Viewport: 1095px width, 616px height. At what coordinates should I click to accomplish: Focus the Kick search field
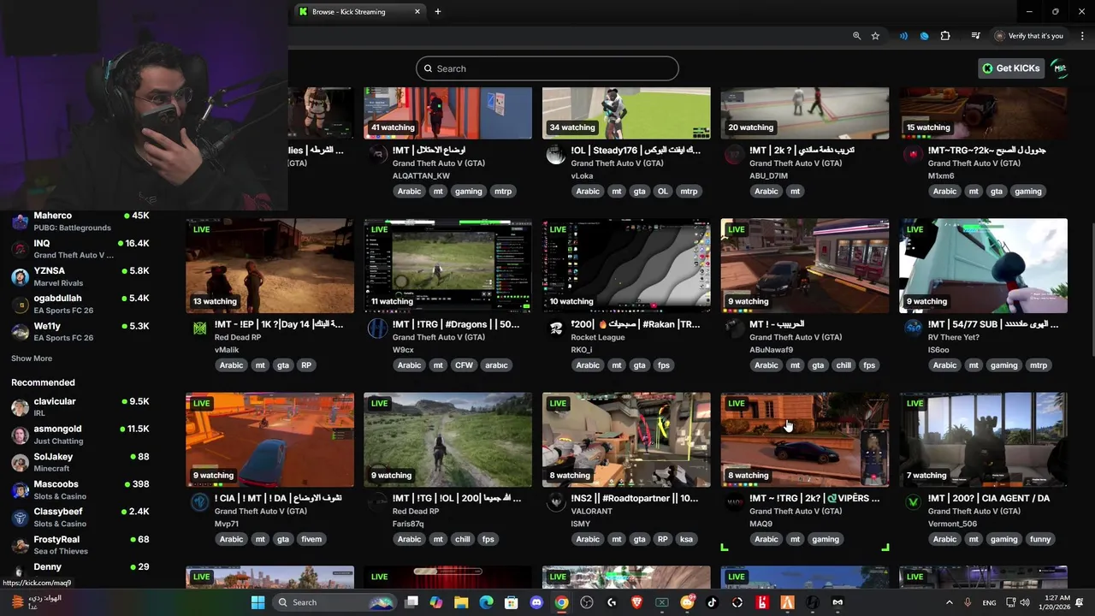point(547,68)
